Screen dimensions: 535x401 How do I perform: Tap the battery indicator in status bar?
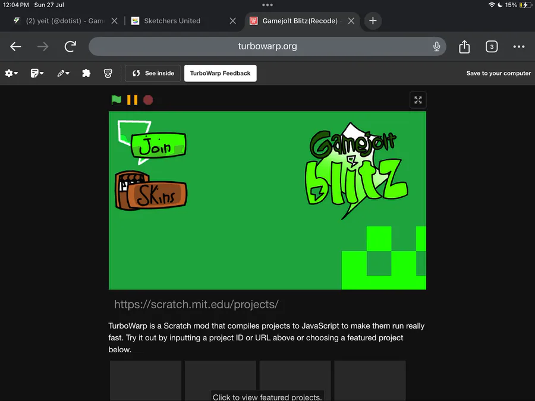(524, 5)
